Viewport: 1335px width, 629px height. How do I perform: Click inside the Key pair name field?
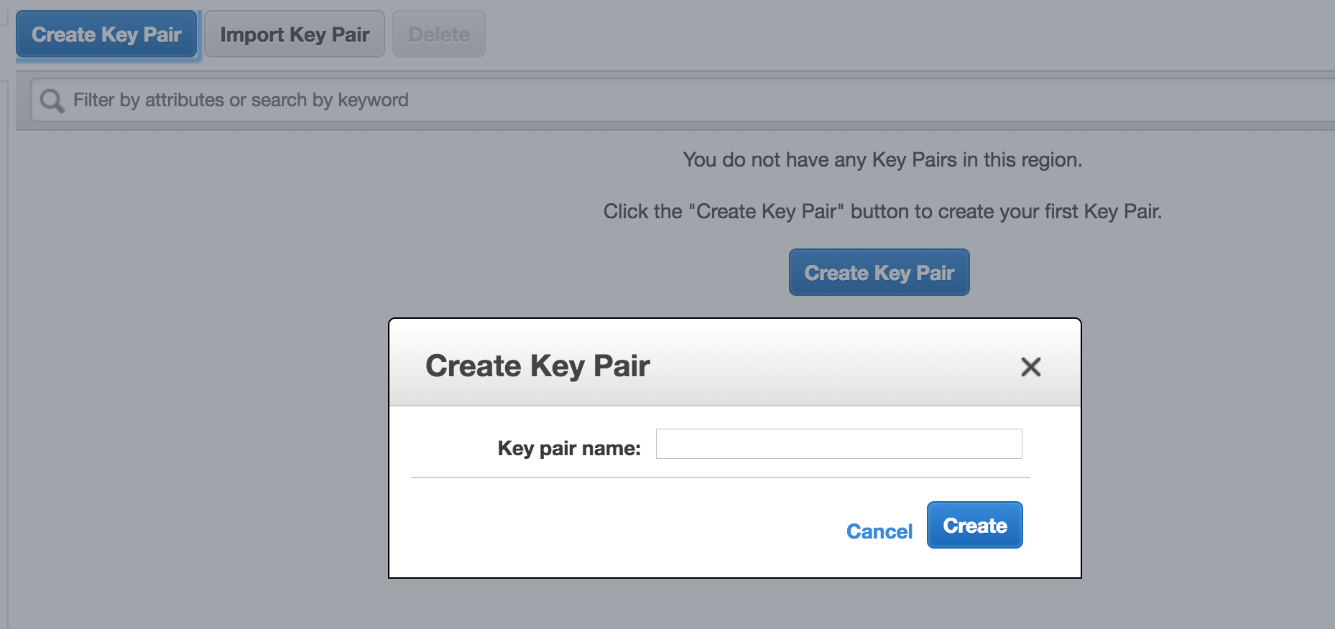pos(839,444)
